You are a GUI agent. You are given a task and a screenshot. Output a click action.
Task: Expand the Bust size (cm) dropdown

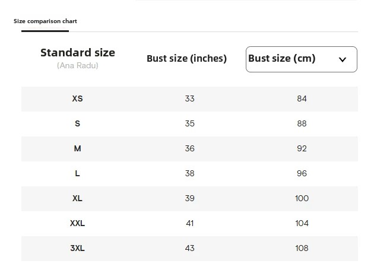pos(302,59)
